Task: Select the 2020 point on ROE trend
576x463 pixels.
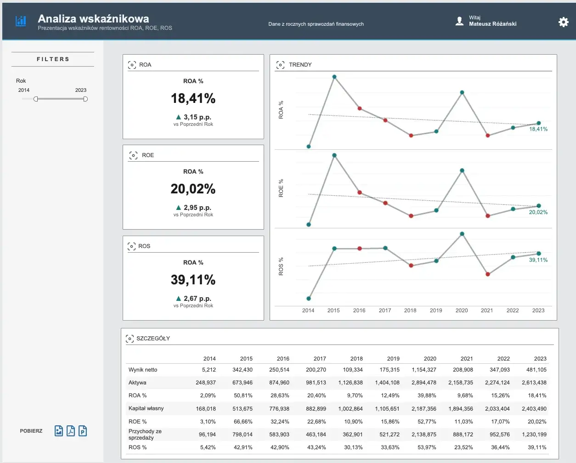Action: pyautogui.click(x=462, y=170)
